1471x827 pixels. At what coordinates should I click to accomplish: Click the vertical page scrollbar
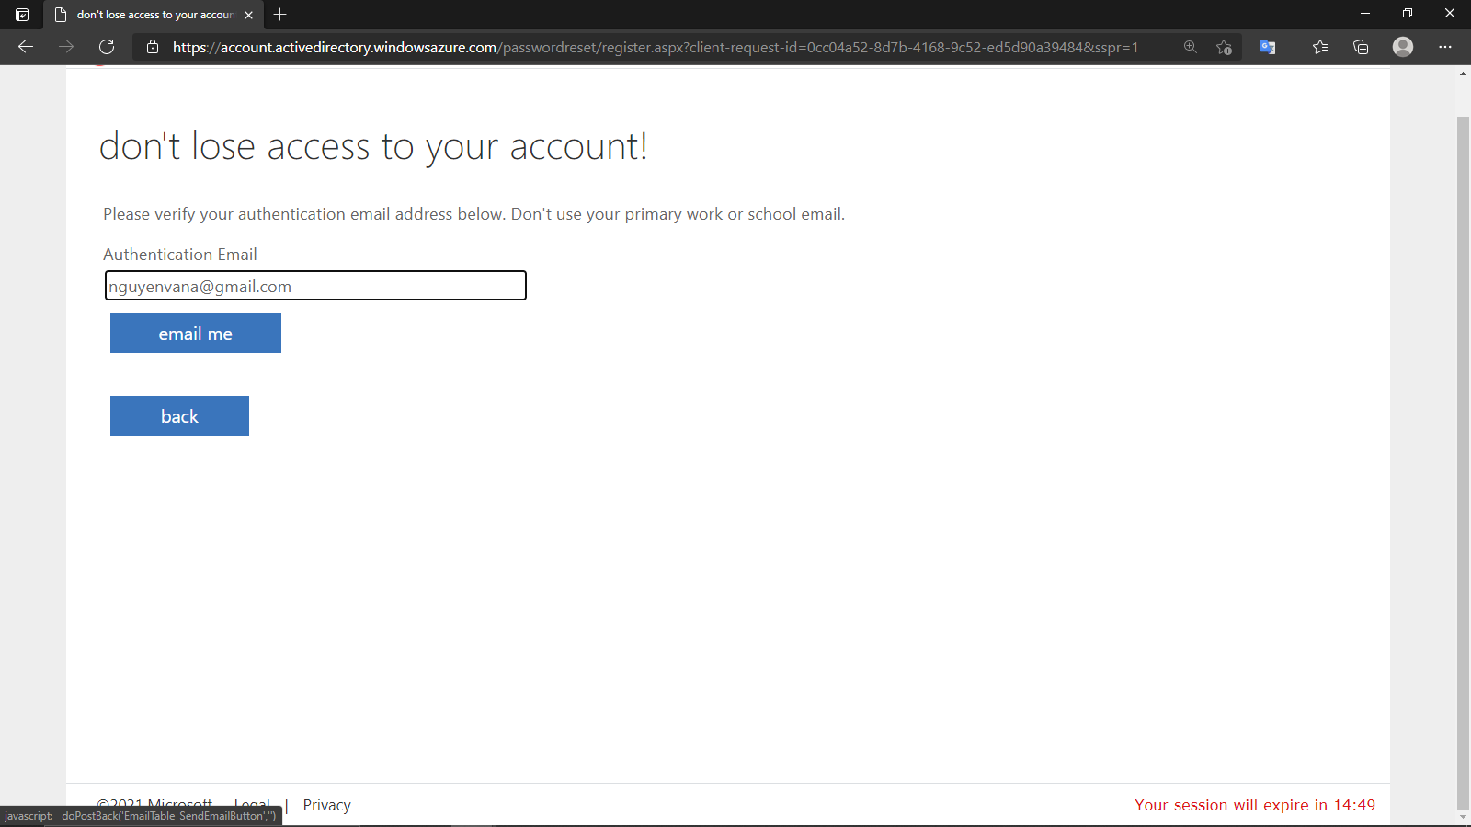(1463, 459)
